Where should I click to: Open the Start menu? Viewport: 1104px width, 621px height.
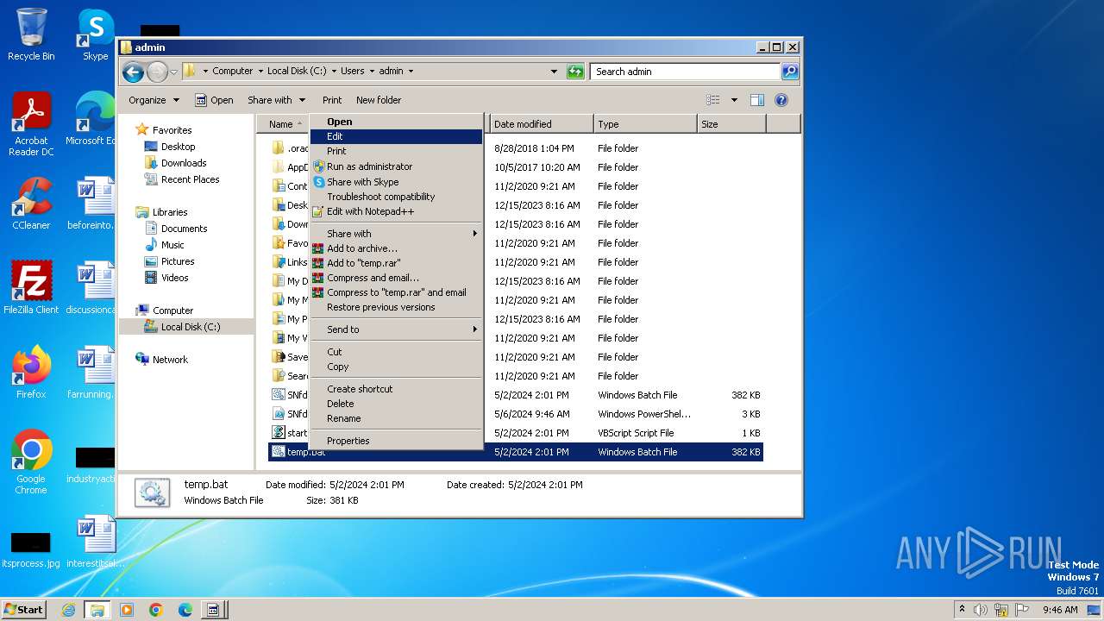[x=23, y=610]
